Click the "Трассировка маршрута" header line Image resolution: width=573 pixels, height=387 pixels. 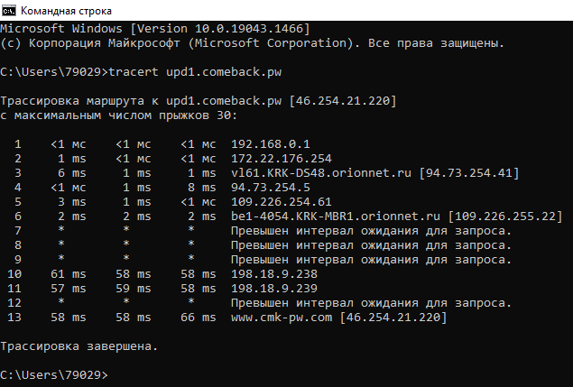click(199, 100)
